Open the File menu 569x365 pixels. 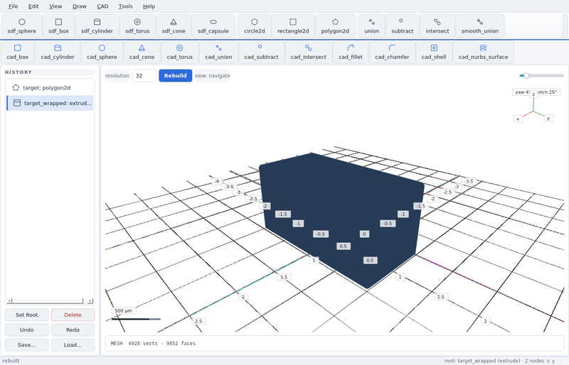tap(13, 6)
